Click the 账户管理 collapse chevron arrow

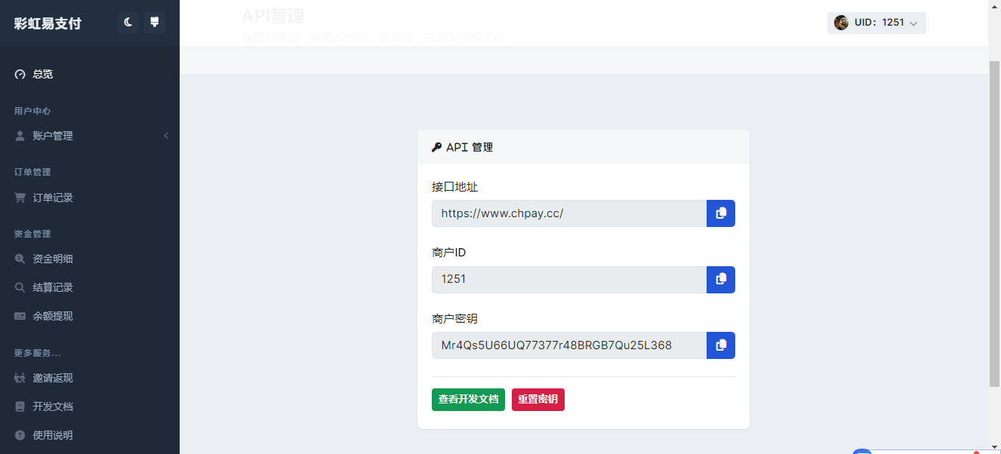coord(166,136)
